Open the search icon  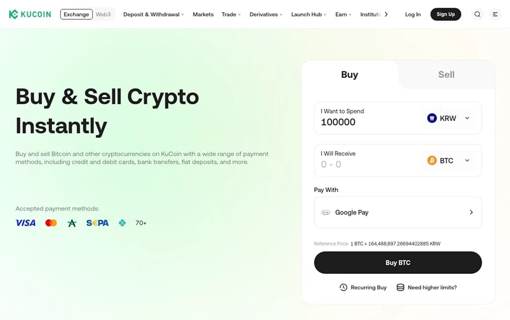tap(477, 14)
